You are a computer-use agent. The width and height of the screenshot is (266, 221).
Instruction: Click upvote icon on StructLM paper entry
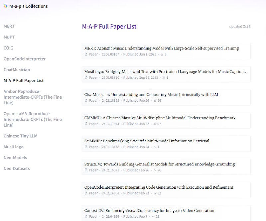tap(155, 170)
